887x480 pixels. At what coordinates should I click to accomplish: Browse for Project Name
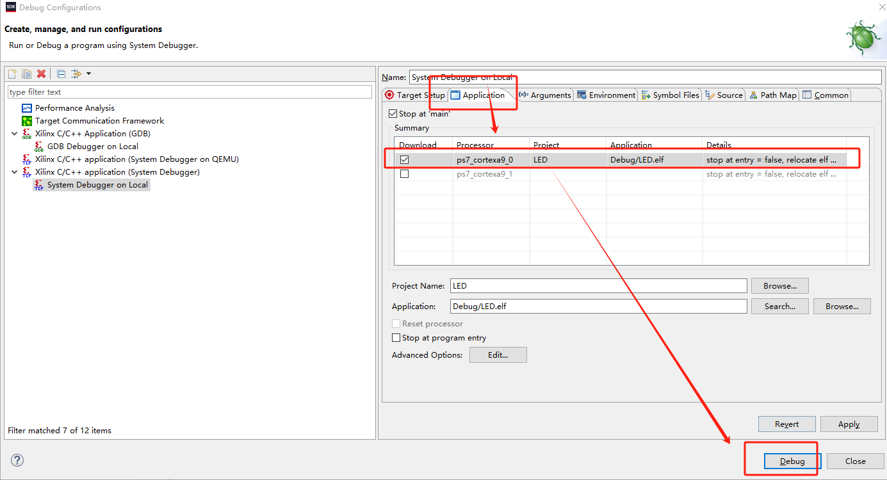pyautogui.click(x=780, y=286)
